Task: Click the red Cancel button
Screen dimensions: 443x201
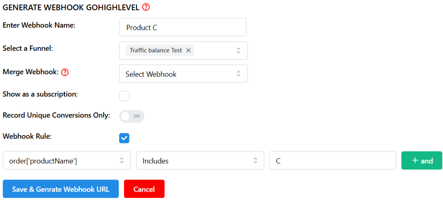Action: pos(144,189)
